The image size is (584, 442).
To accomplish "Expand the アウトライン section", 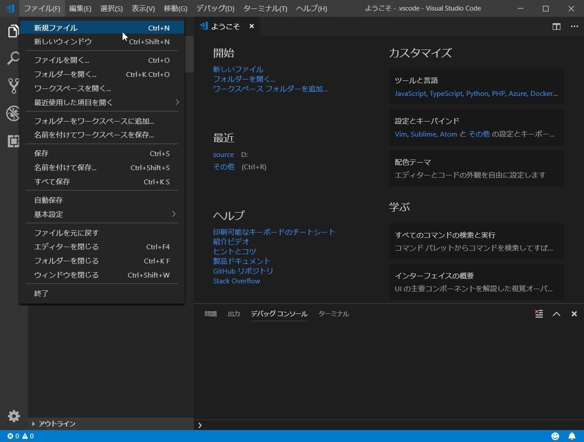I will pos(54,424).
